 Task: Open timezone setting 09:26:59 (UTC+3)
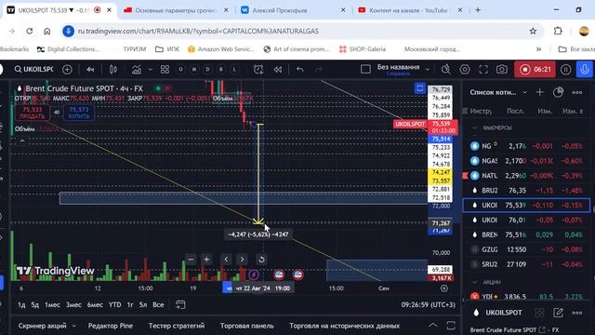click(x=428, y=304)
